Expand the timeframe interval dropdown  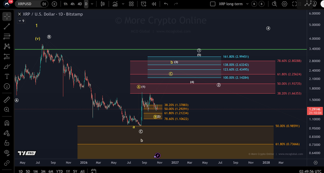[x=92, y=4]
